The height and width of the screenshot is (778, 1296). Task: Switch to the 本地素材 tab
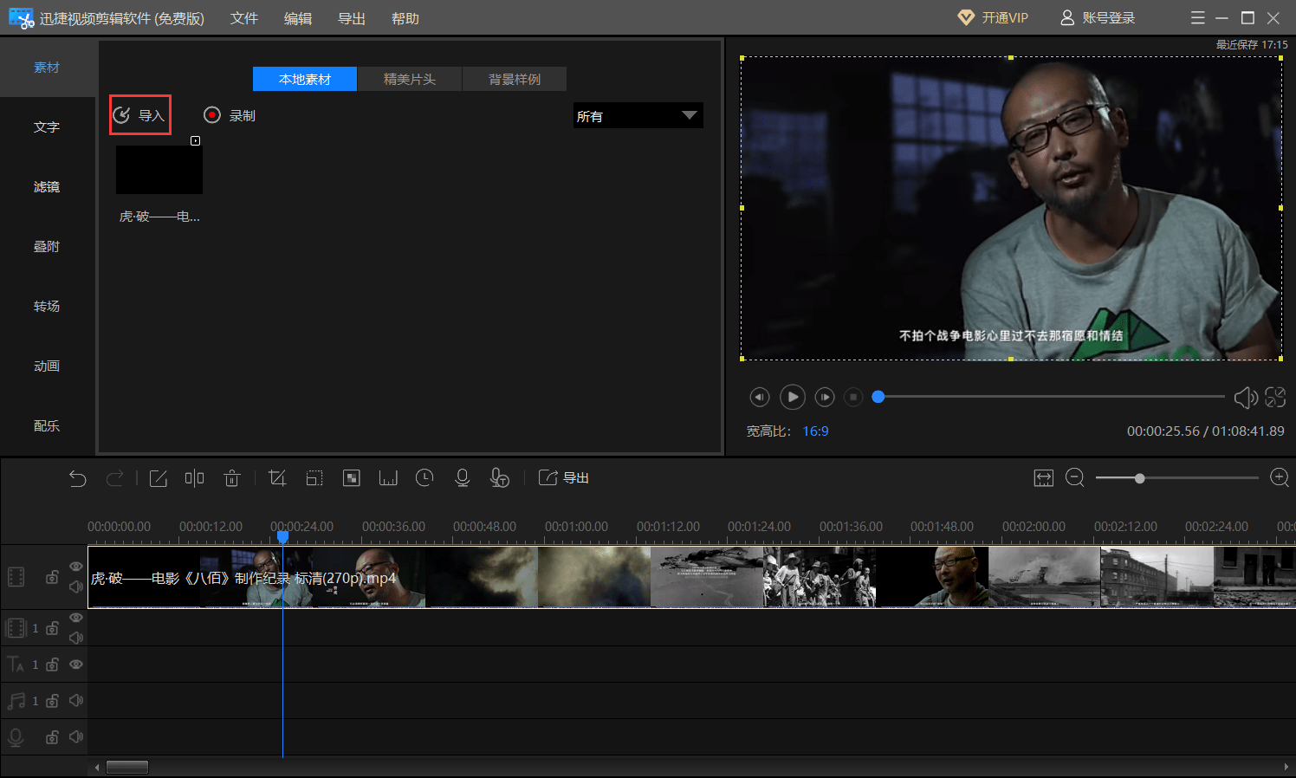(x=305, y=79)
